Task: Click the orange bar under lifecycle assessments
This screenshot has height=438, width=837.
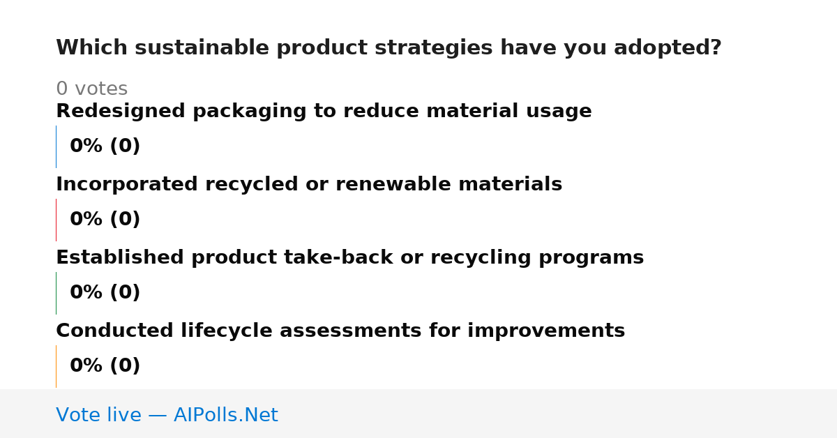Action: click(x=56, y=366)
